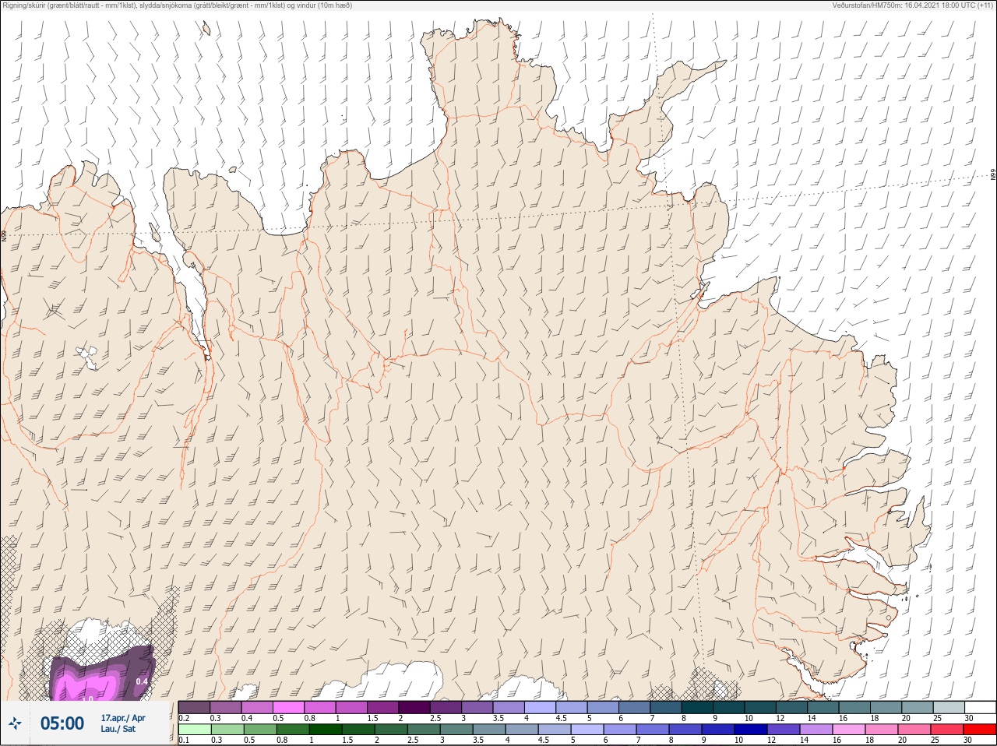The image size is (997, 746).
Task: Pick the white upper legend swatch ending at 30
Action: coord(980,707)
